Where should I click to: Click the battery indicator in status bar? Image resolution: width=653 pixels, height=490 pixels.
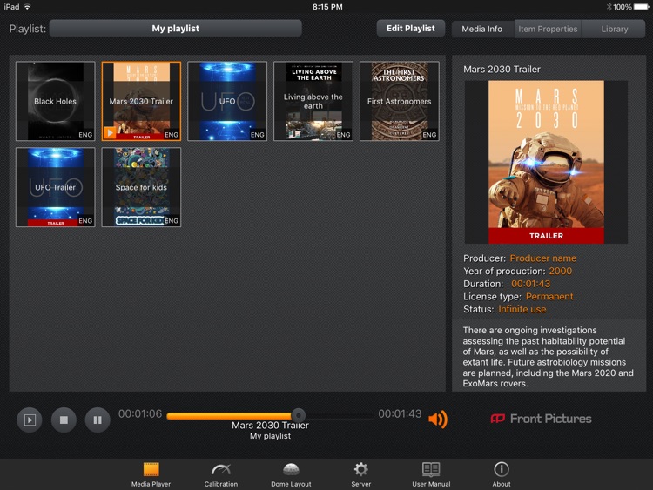[x=642, y=7]
